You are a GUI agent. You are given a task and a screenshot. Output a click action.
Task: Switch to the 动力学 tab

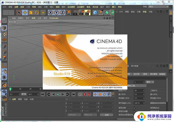tap(136, 74)
